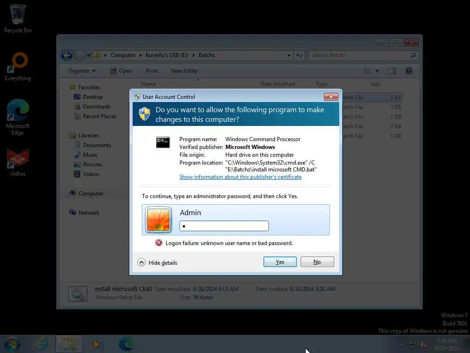
Task: Click the red logon failure error icon
Action: 158,243
